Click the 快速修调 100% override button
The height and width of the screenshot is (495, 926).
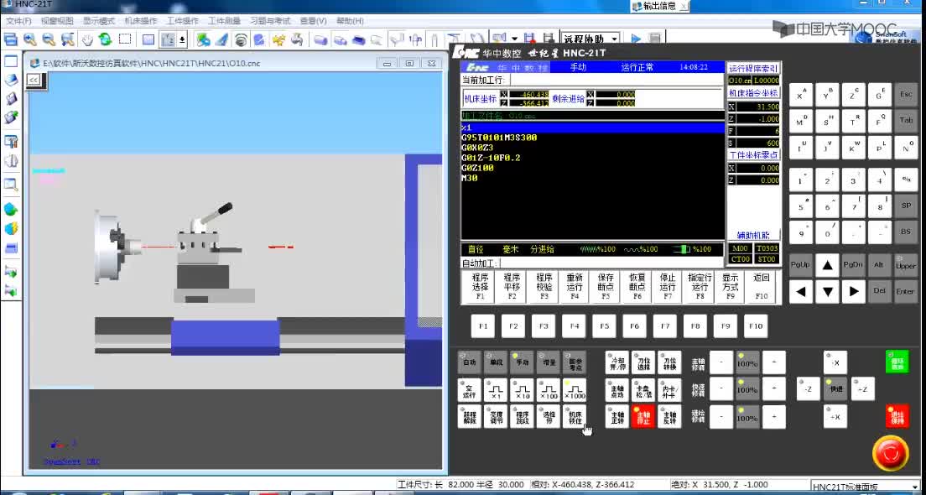click(x=747, y=388)
